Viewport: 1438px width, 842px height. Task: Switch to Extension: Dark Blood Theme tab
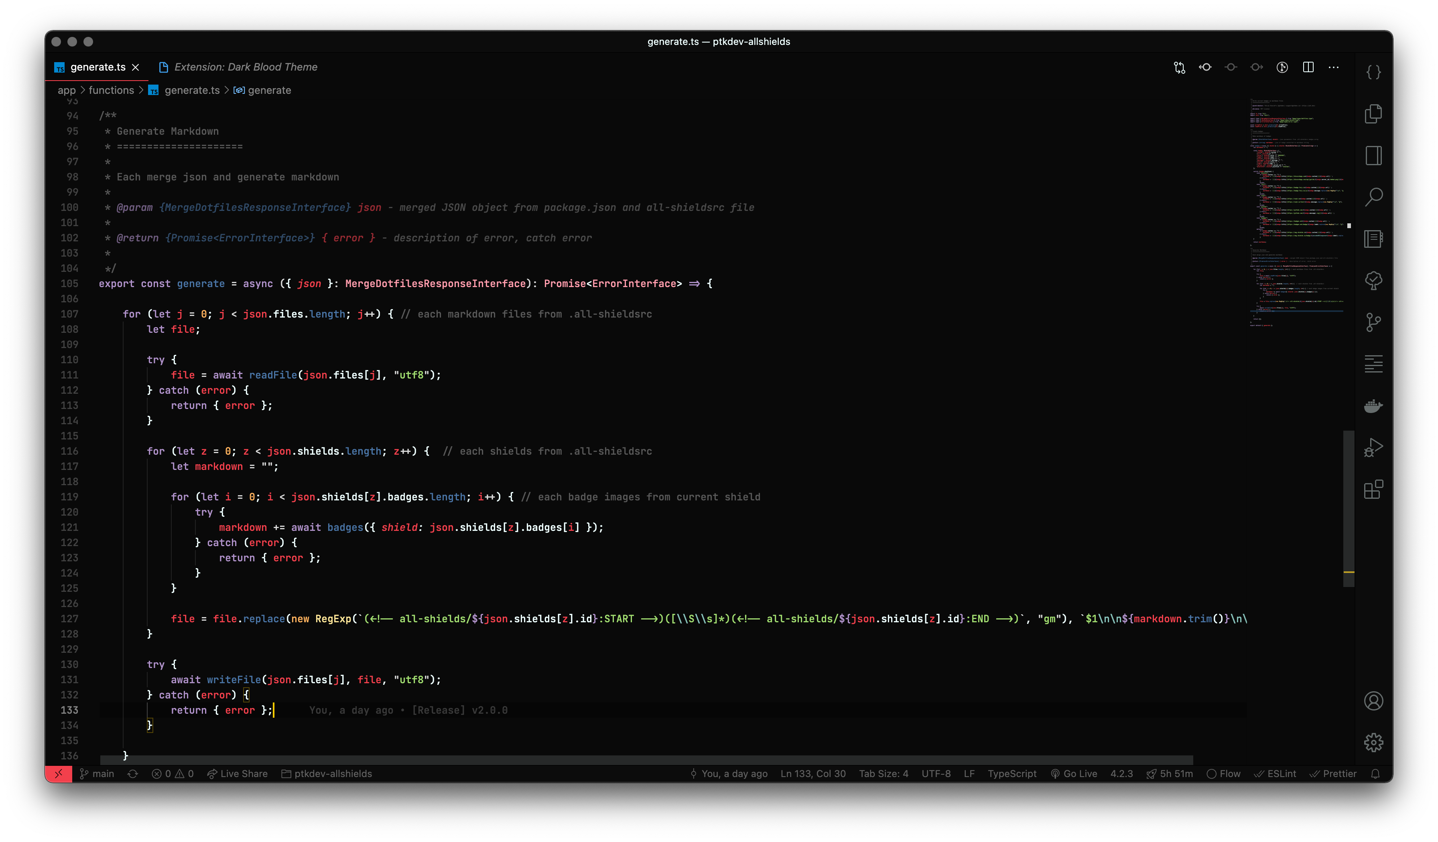click(x=246, y=67)
